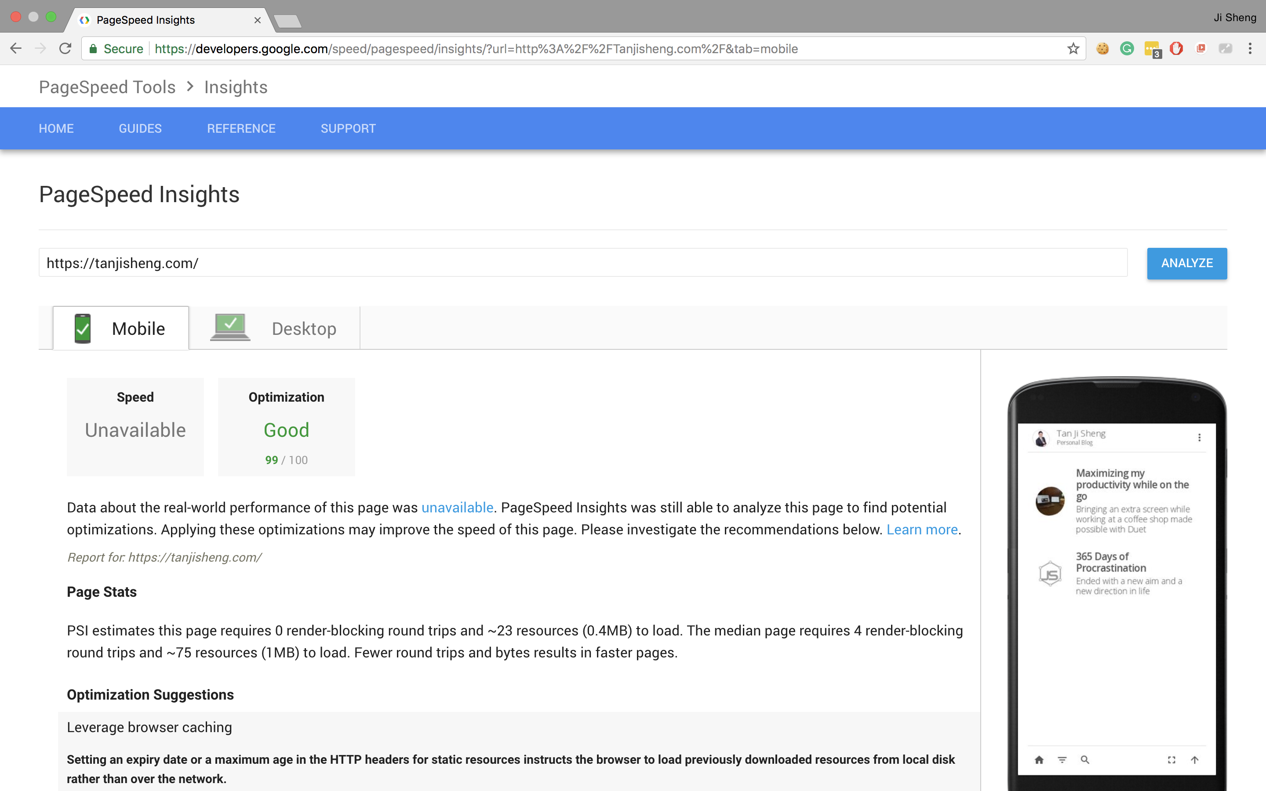Reload the current page
This screenshot has width=1266, height=791.
65,49
